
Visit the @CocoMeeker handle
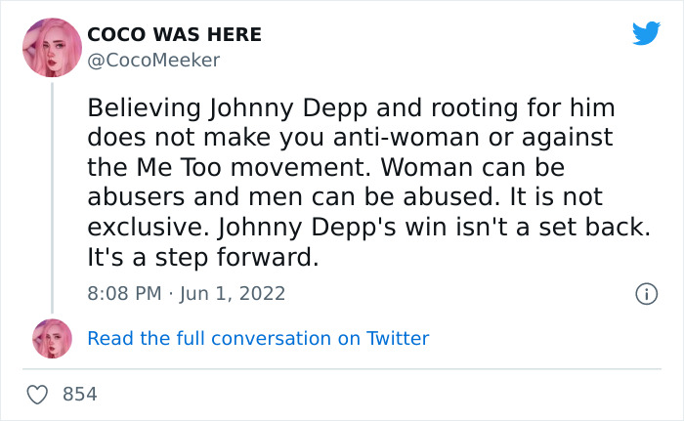153,60
